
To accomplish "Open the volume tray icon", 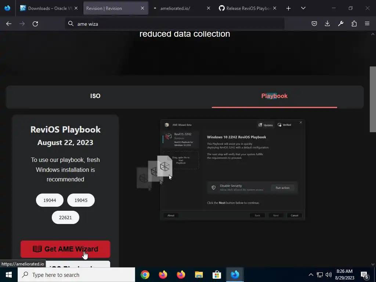I will pos(329,275).
